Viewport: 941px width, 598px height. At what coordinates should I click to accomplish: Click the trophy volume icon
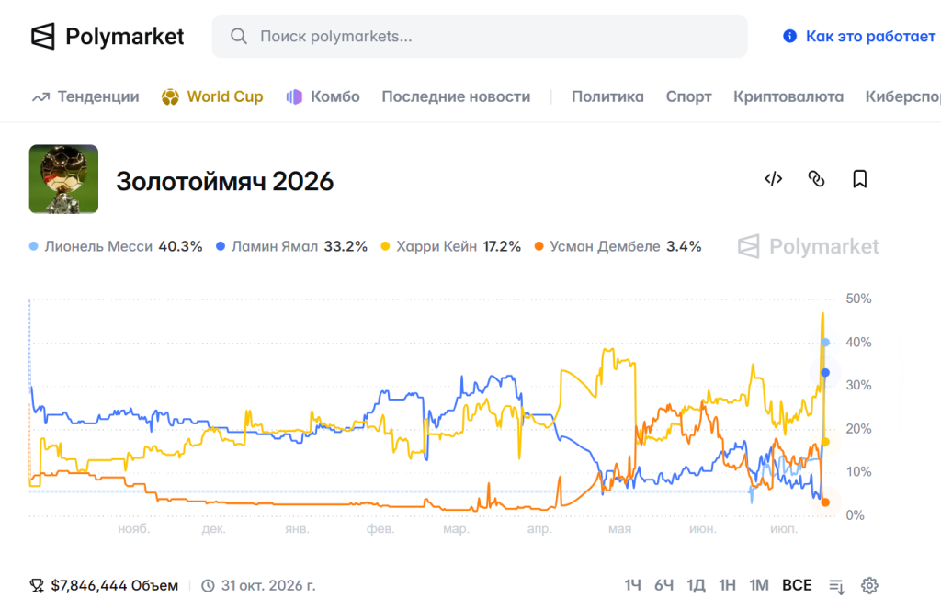tap(37, 585)
